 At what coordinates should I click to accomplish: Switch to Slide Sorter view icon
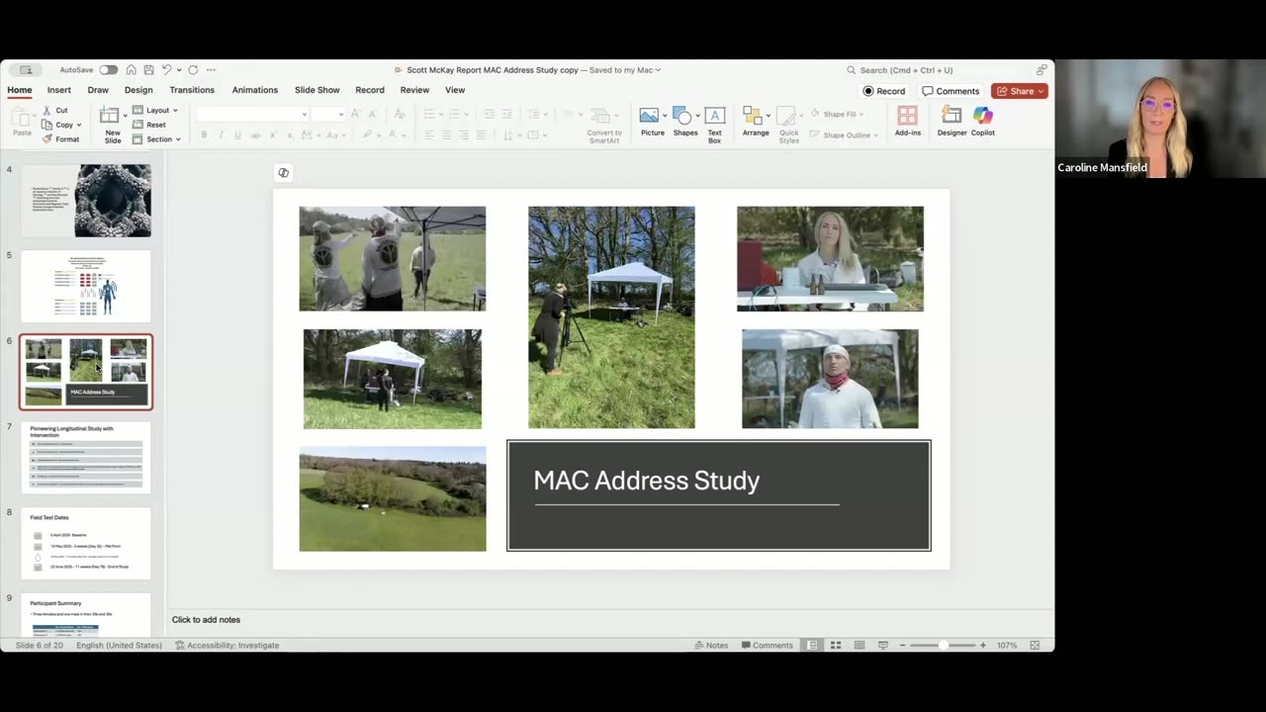836,645
